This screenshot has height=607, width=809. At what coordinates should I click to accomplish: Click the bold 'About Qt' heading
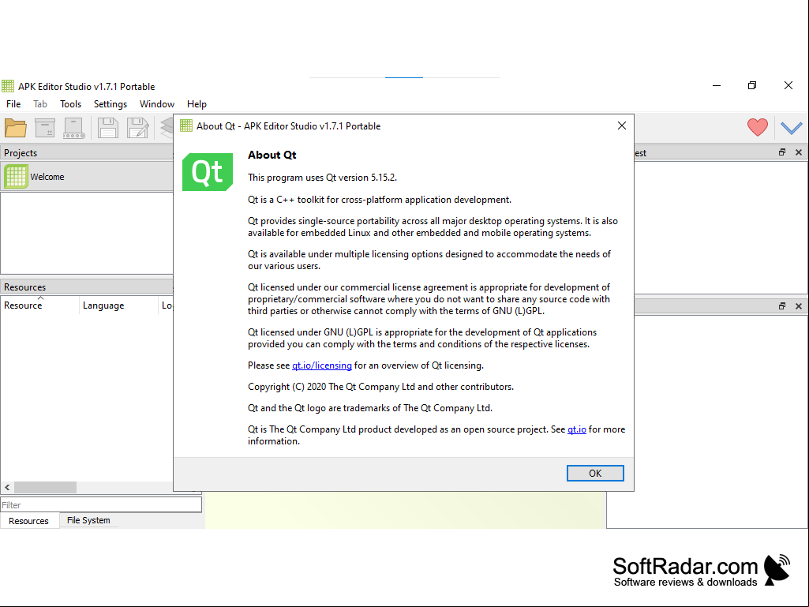click(272, 155)
